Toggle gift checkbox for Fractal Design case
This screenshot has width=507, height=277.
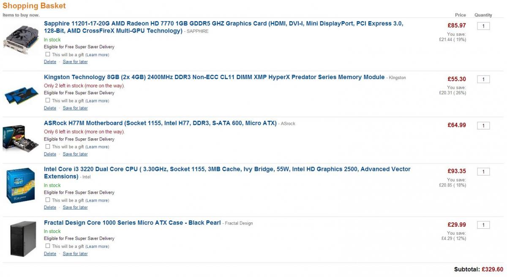coord(48,246)
